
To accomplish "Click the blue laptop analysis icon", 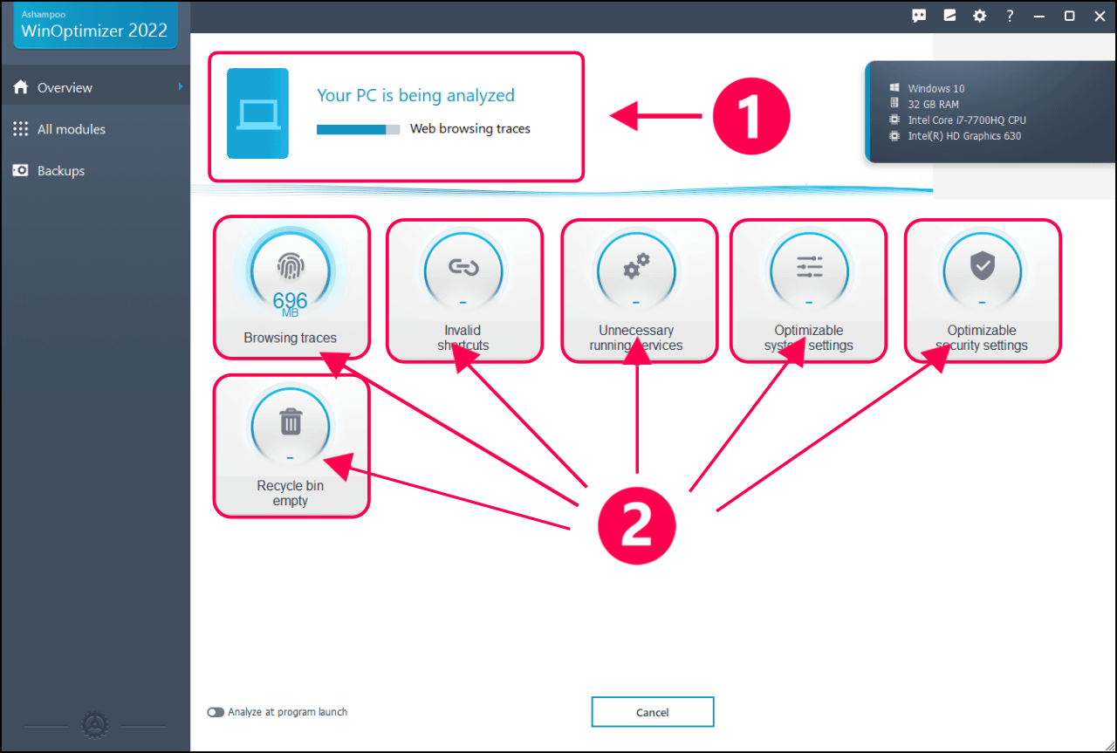I will click(257, 113).
